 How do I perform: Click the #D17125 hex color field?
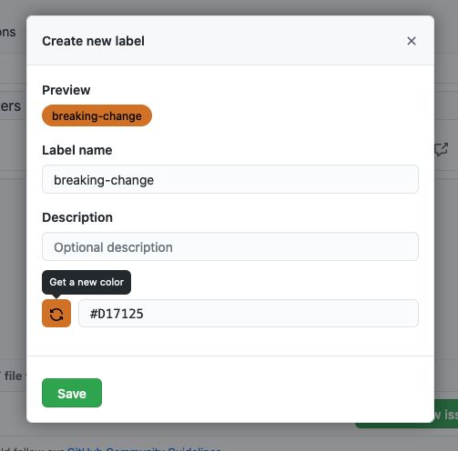click(249, 314)
